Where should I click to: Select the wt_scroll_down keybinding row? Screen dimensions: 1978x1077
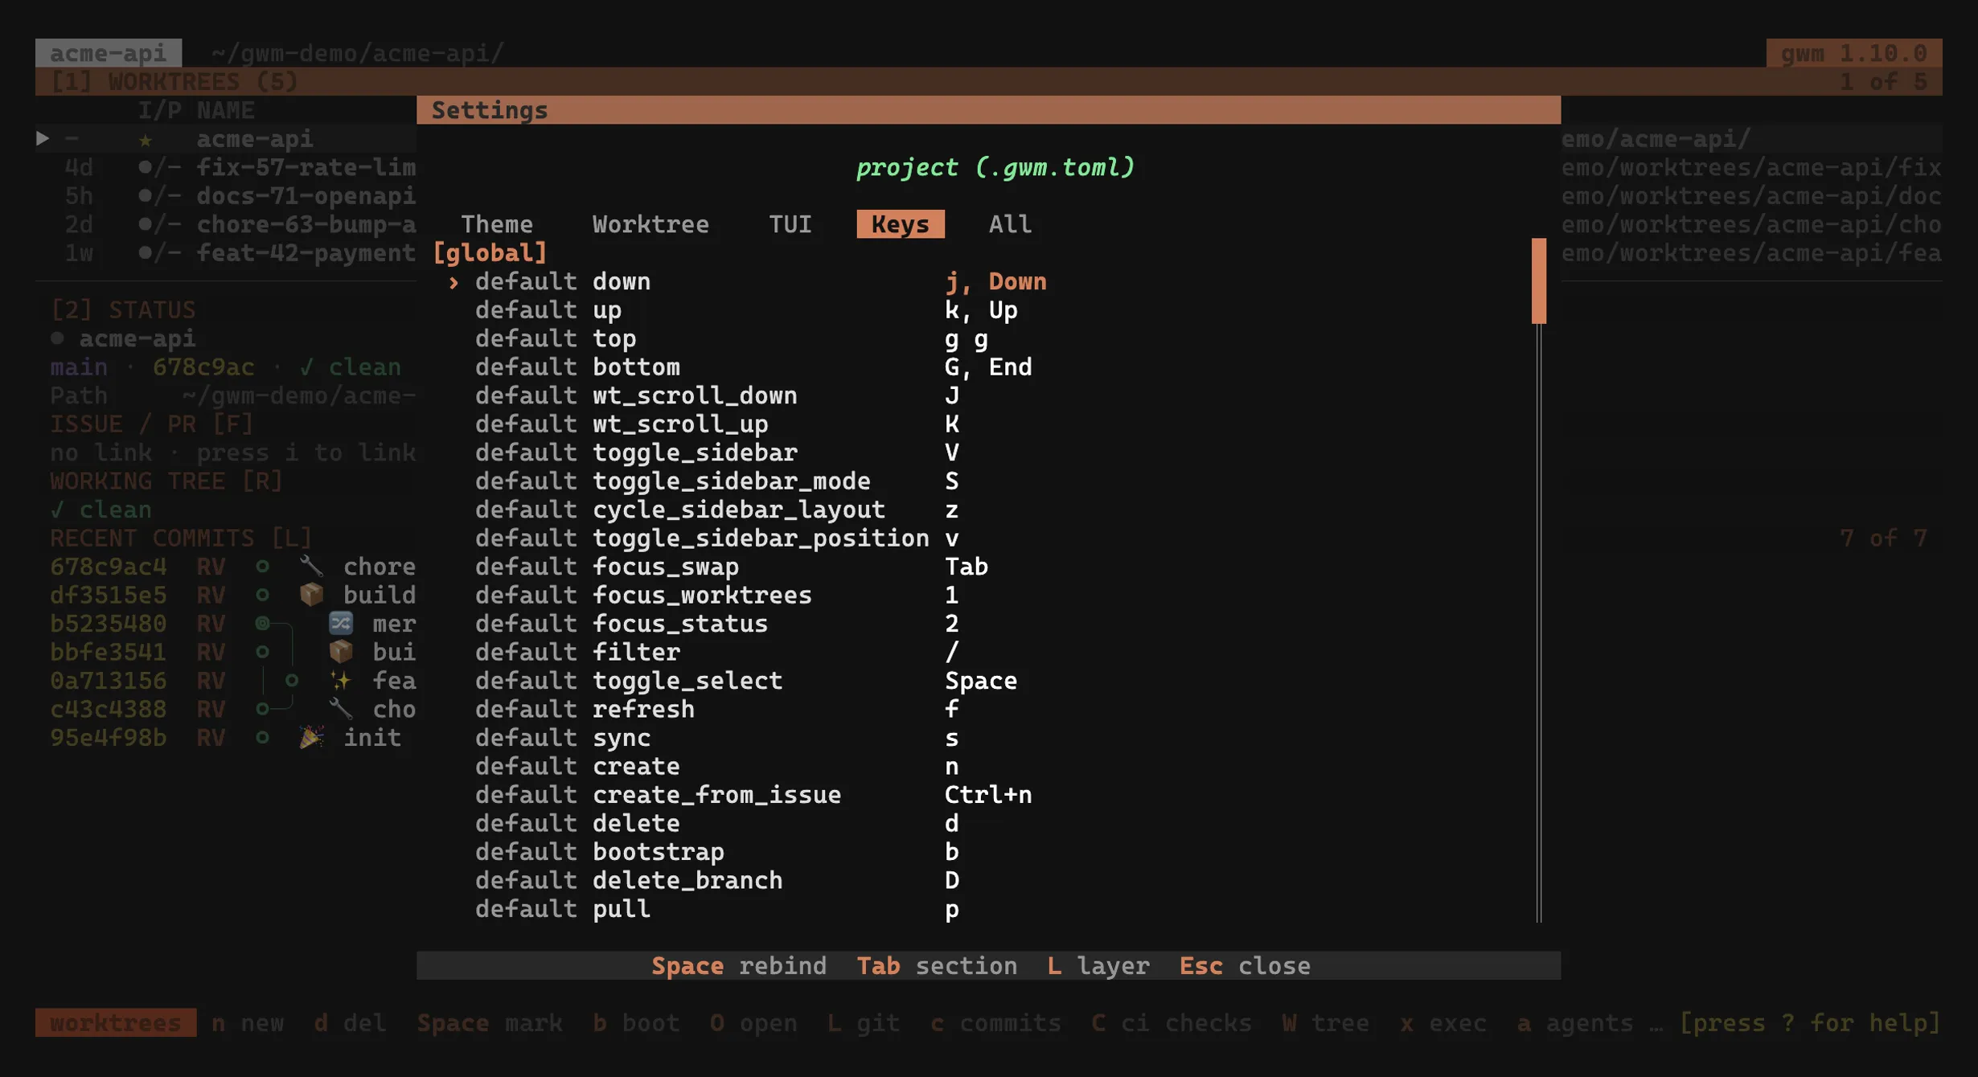(973, 395)
